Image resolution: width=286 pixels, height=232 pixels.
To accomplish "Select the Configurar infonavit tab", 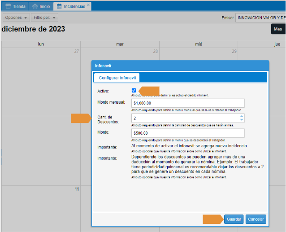I will pos(117,78).
